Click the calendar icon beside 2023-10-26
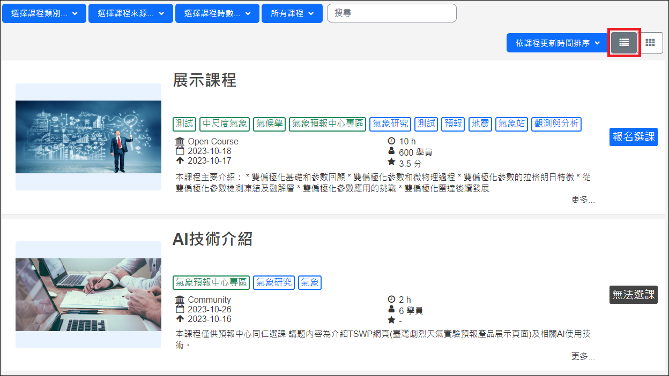Screen dimensions: 669x376 pyautogui.click(x=180, y=310)
